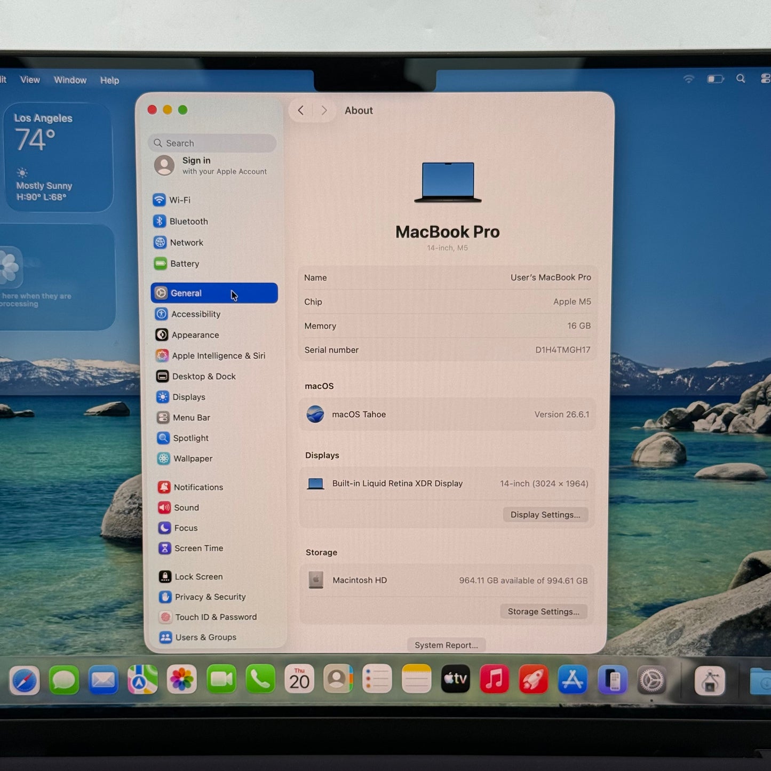
Task: Open System Report...
Action: coord(447,645)
